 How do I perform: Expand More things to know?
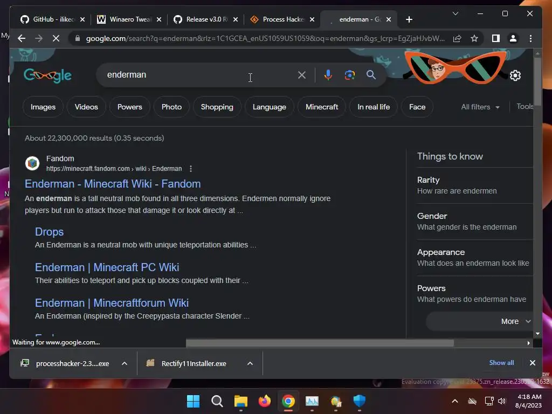(479, 321)
